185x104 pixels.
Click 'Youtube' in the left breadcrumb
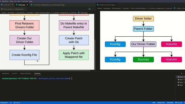point(30,13)
